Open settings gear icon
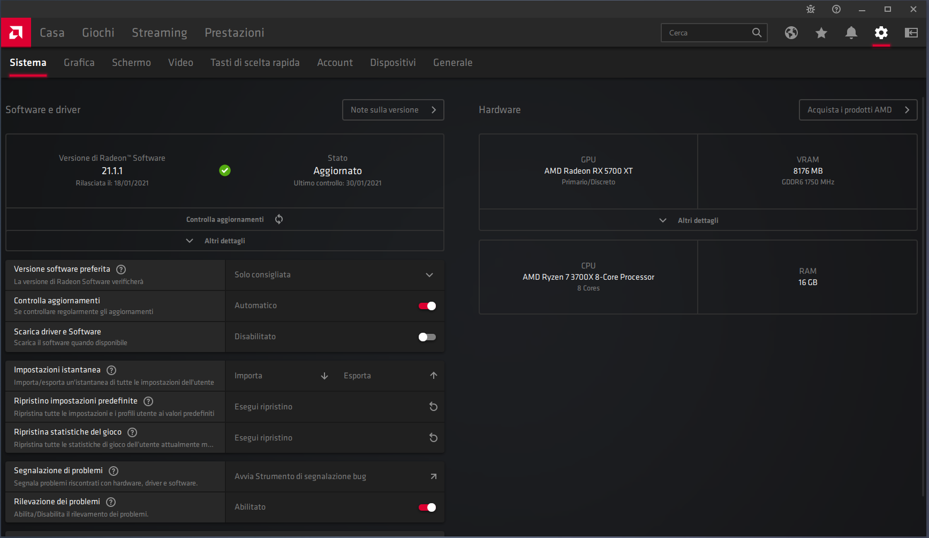929x538 pixels. 881,33
